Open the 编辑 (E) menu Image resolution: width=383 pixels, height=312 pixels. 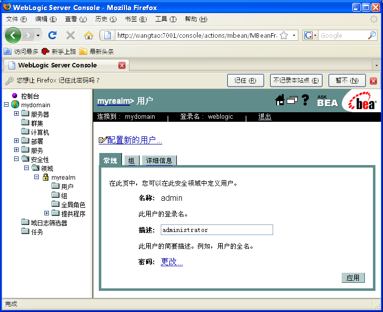[x=46, y=19]
